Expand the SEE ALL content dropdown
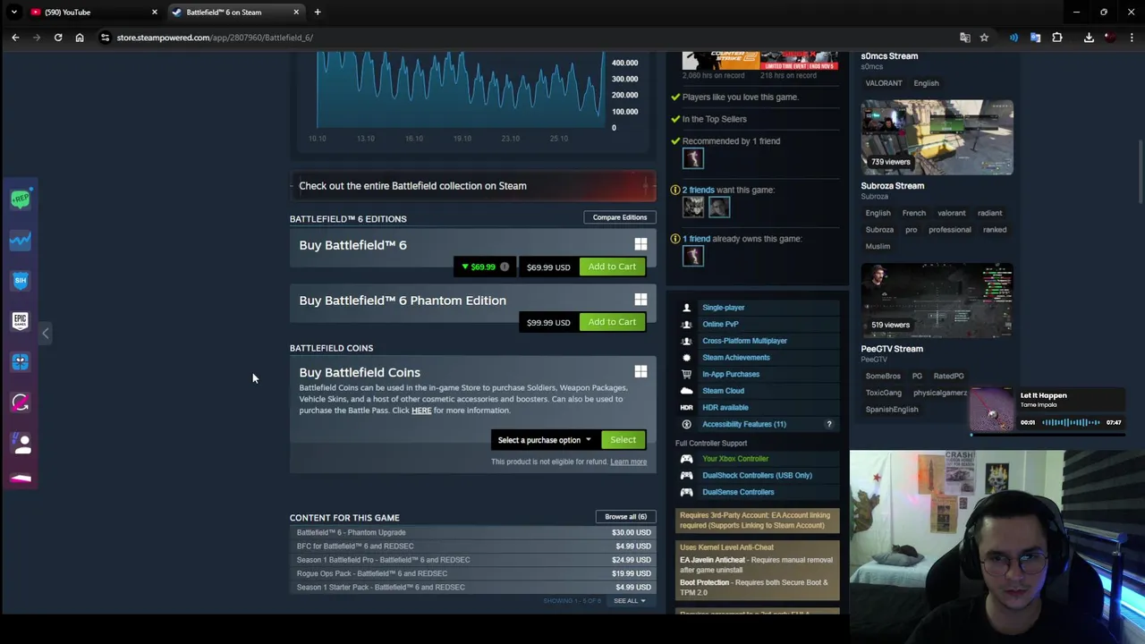1145x644 pixels. pos(630,601)
